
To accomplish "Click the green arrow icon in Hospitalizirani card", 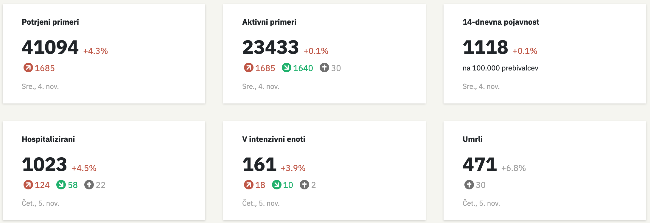I will pos(61,185).
